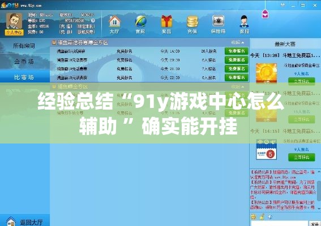Viewport: 321px width, 226px height.
Task: Click the pink hanging mail envelope icon
Action: point(265,14)
